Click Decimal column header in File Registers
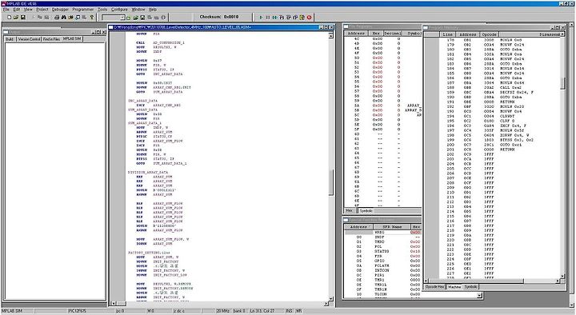The height and width of the screenshot is (315, 576). pos(392,34)
